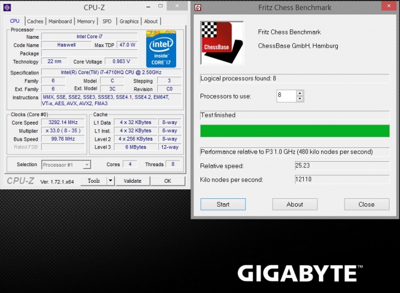The height and width of the screenshot is (293, 400).
Task: Click the Multiplier value x 33.0
Action: coord(63,131)
